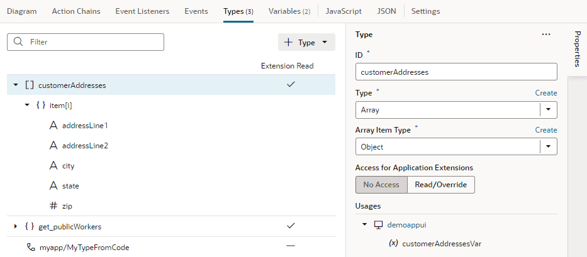Switch to the Action Chains tab
The height and width of the screenshot is (257, 587).
click(76, 11)
